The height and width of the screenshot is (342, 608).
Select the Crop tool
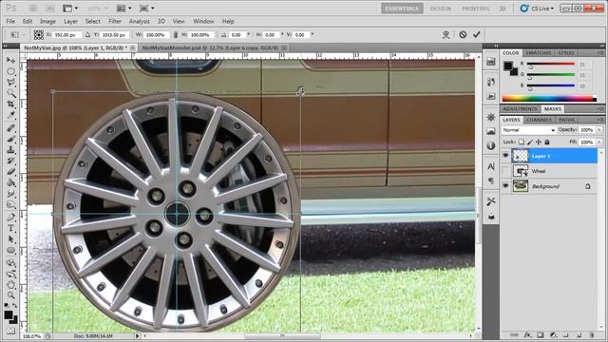[10, 104]
